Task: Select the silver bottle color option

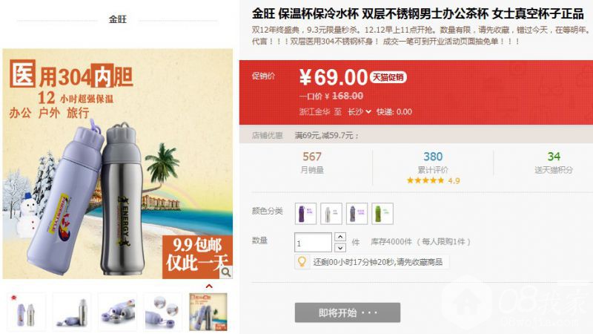Action: [331, 214]
